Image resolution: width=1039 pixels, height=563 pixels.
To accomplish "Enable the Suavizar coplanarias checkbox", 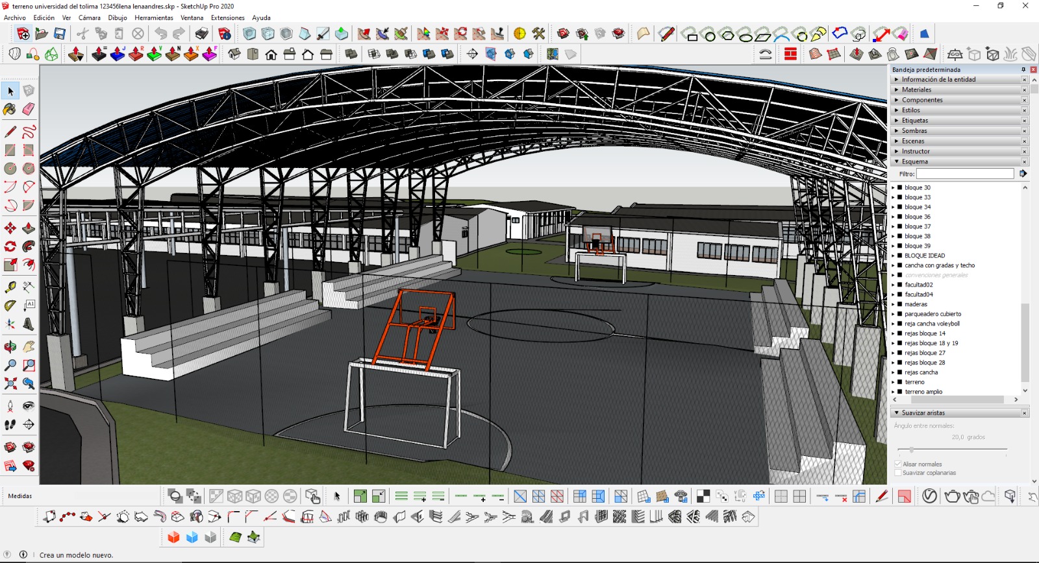I will [x=898, y=473].
